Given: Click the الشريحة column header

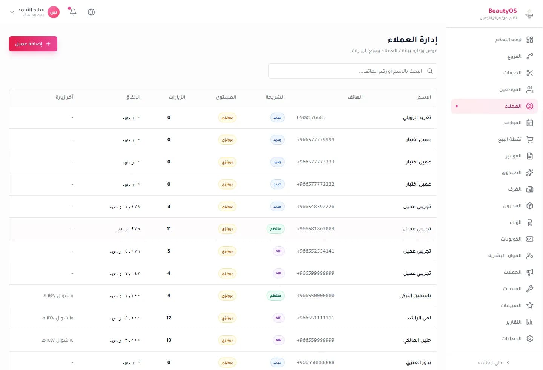Looking at the screenshot, I should (275, 97).
